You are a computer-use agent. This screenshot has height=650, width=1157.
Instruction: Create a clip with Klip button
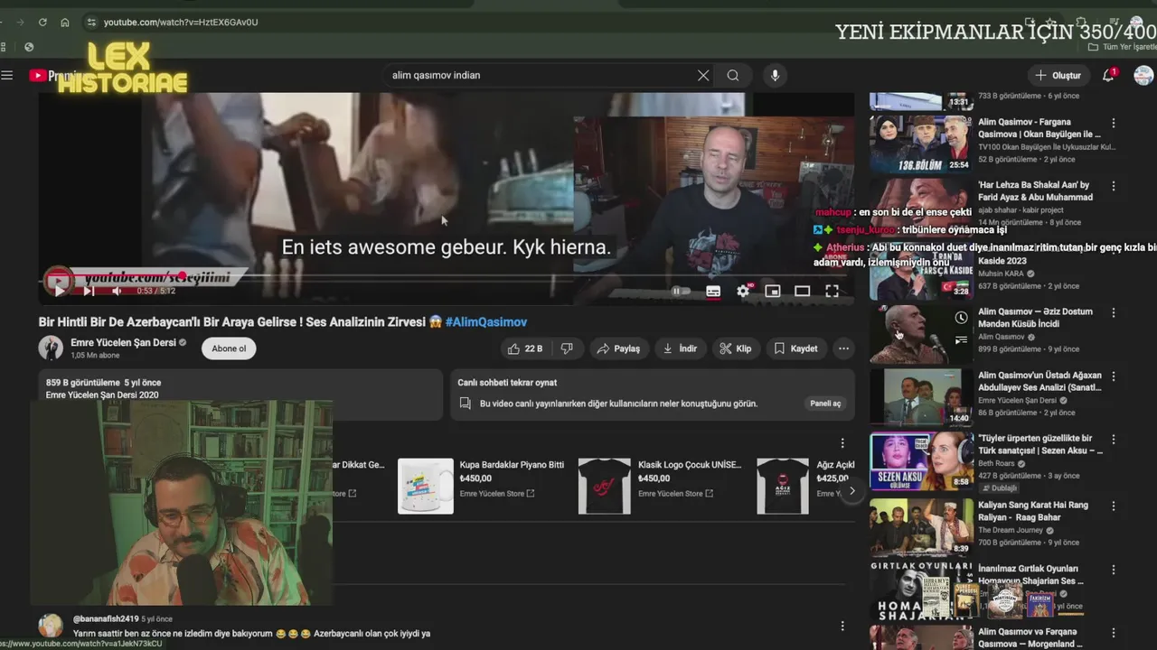click(736, 348)
